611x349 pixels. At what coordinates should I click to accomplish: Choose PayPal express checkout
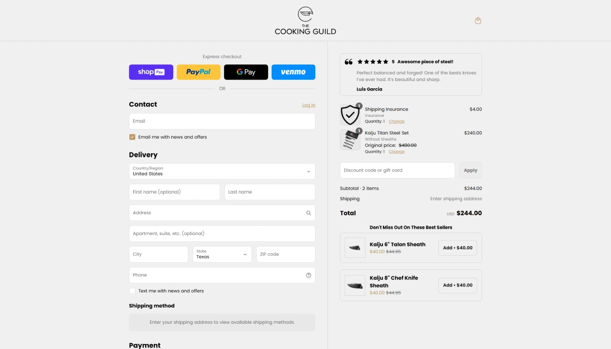point(199,72)
